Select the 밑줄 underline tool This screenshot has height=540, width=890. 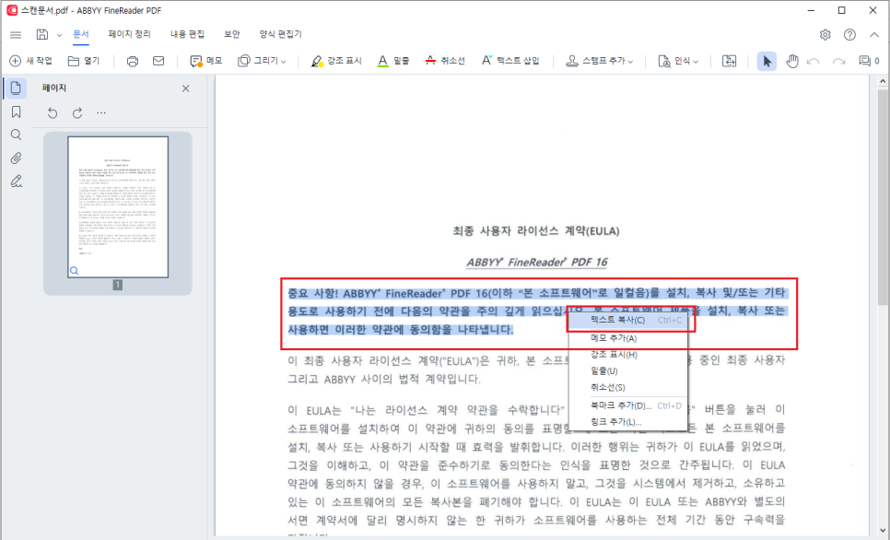(393, 61)
